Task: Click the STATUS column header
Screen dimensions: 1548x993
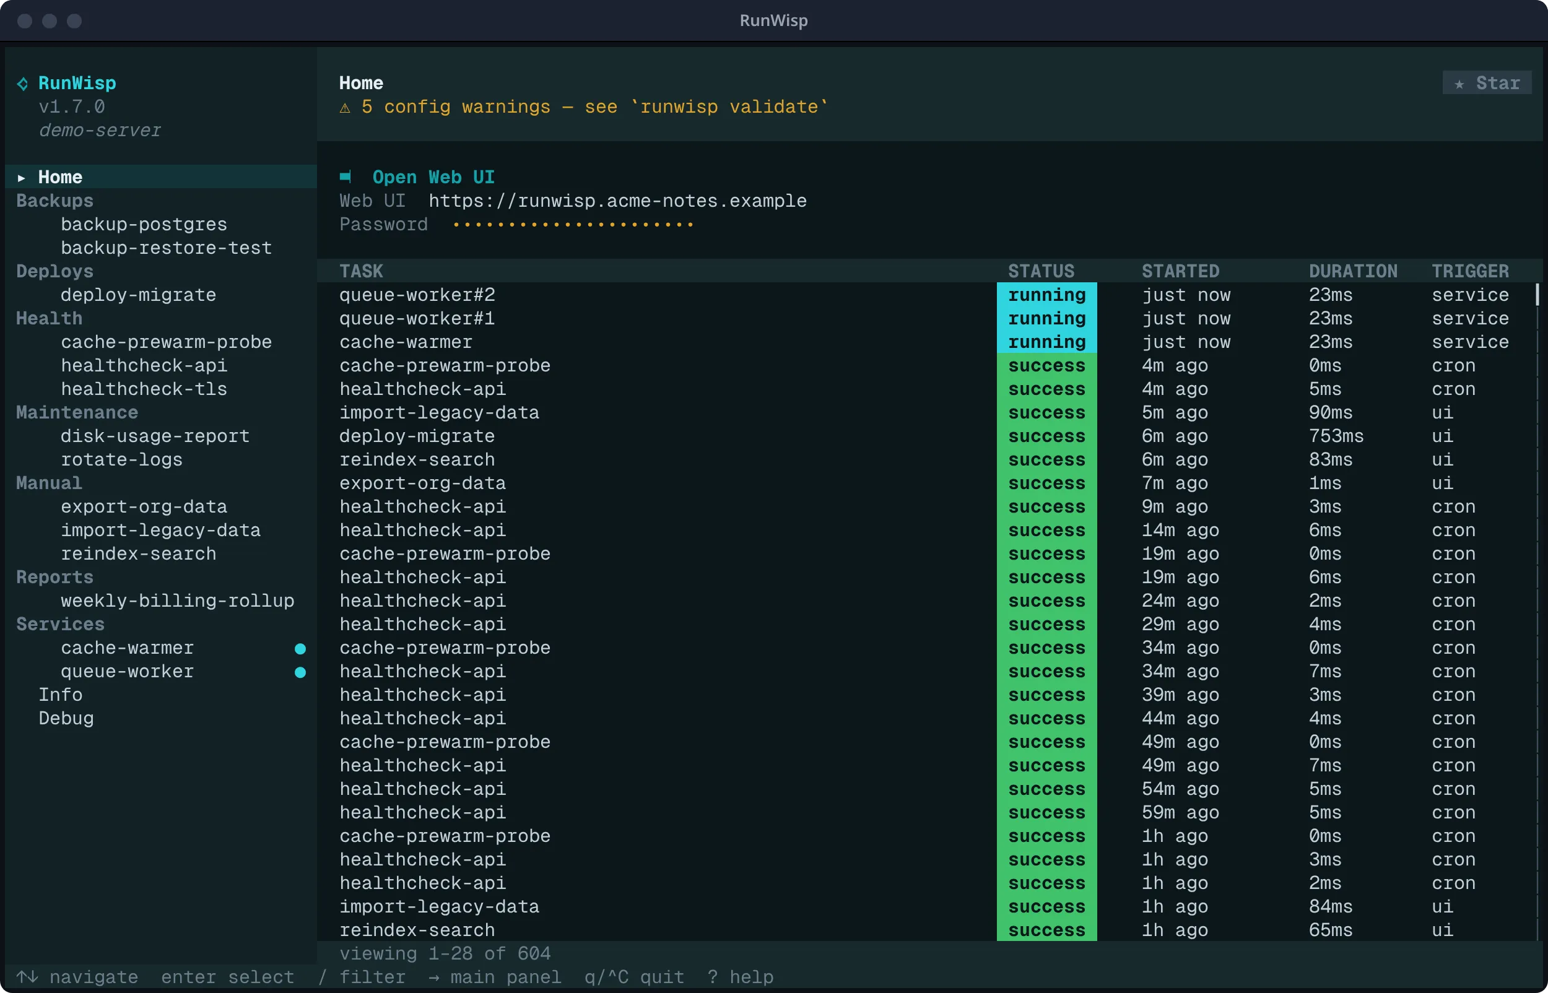Action: (x=1041, y=271)
